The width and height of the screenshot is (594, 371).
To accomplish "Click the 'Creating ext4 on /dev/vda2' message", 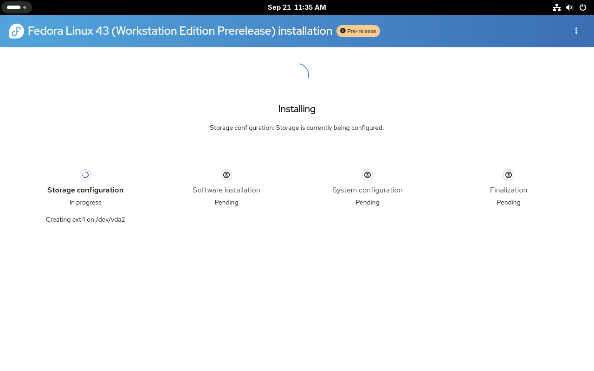I will 85,220.
